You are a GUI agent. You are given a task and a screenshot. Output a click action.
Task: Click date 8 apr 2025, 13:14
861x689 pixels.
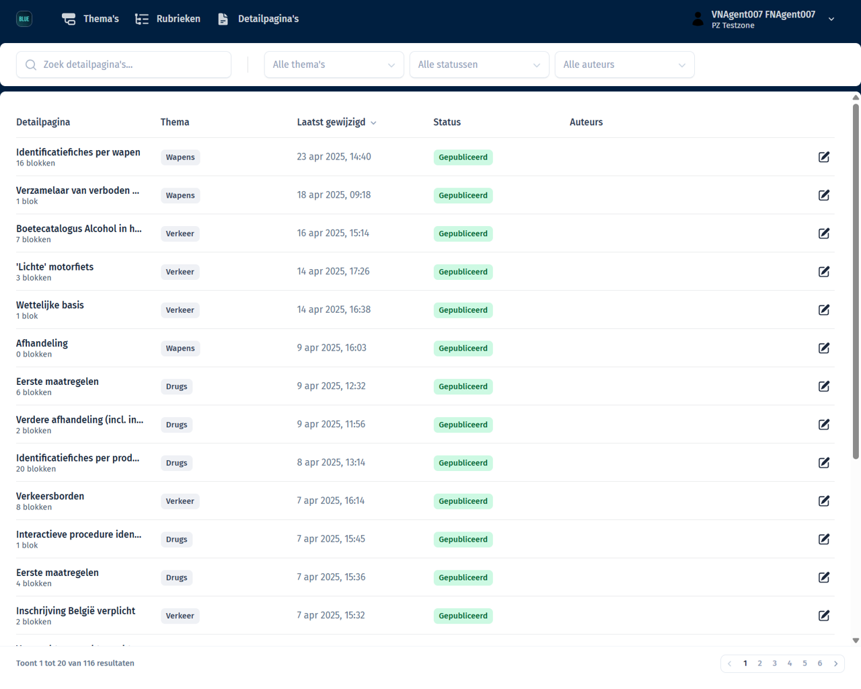(x=332, y=462)
